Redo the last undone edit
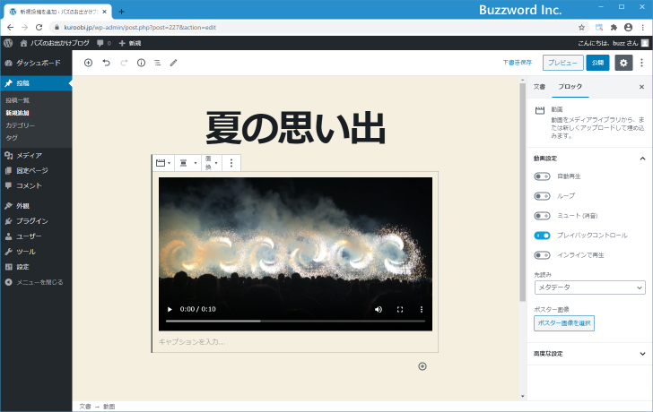 (x=124, y=63)
